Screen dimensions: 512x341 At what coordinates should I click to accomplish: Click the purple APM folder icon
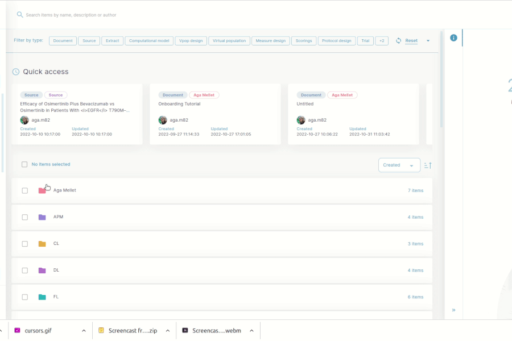pos(42,217)
